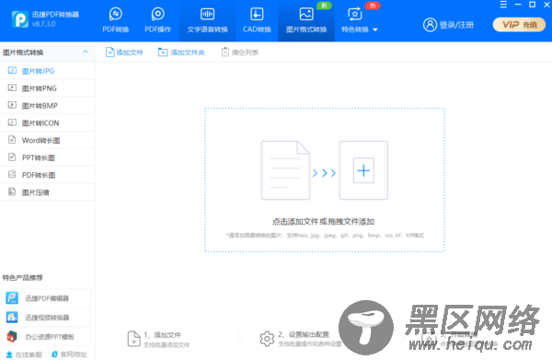Click the 设置输出配置 step label
The image size is (552, 360).
(309, 334)
